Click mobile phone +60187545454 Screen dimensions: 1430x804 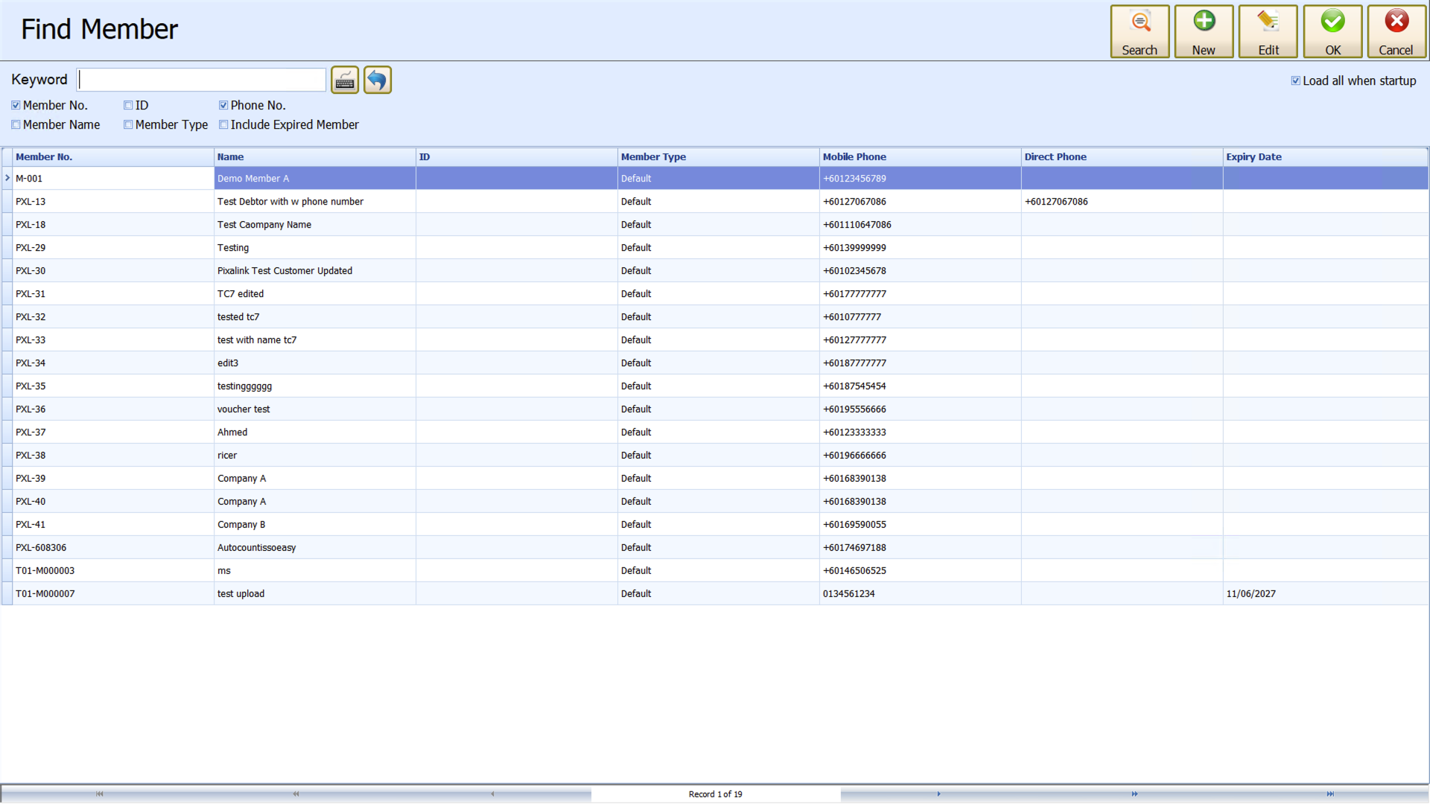[854, 386]
